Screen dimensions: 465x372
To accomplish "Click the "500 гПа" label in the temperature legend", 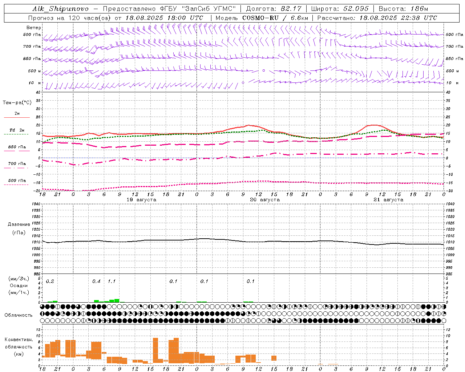I will tap(17, 181).
